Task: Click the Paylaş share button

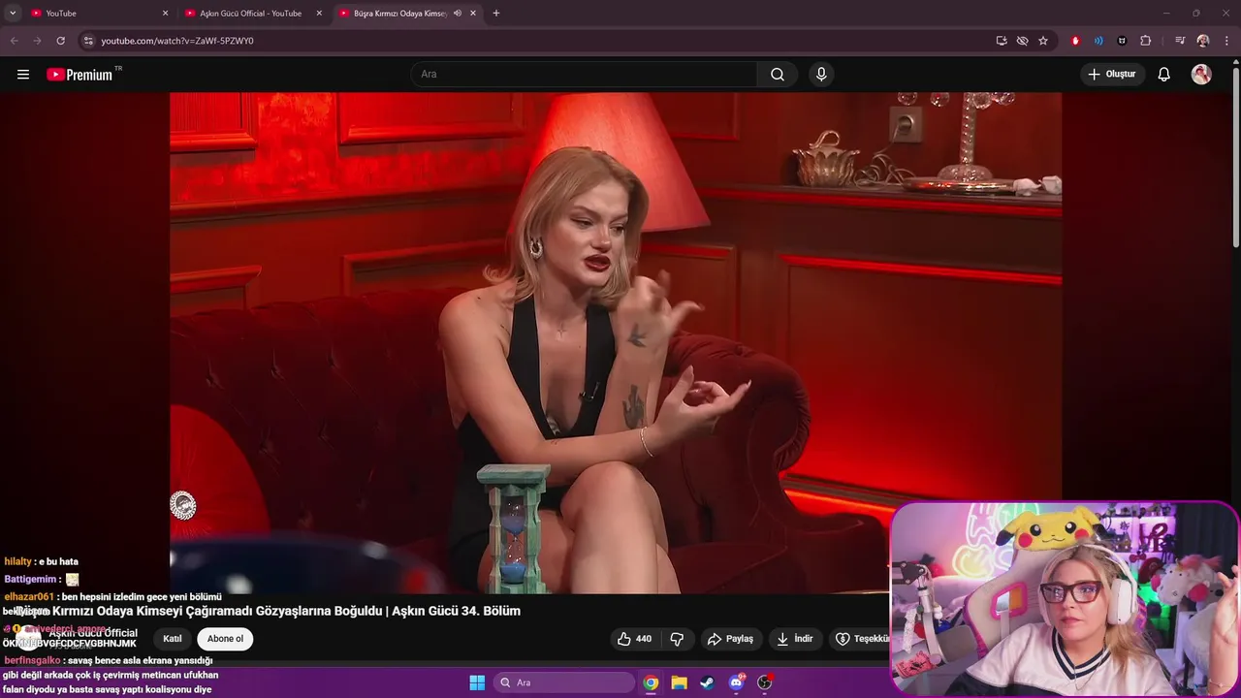Action: tap(730, 639)
